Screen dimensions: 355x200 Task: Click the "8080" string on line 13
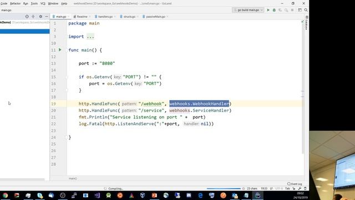click(x=107, y=63)
